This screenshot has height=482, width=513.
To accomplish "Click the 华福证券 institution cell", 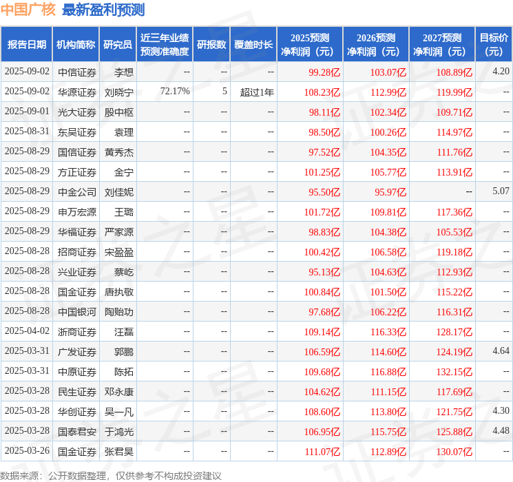I will [77, 231].
